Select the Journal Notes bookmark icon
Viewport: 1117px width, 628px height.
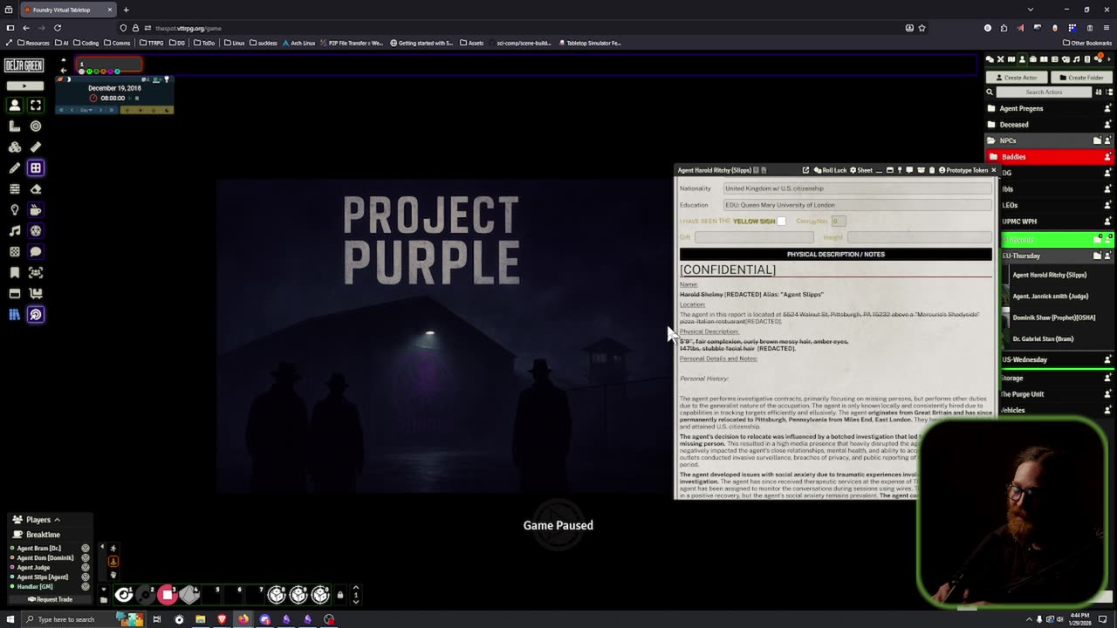click(15, 272)
